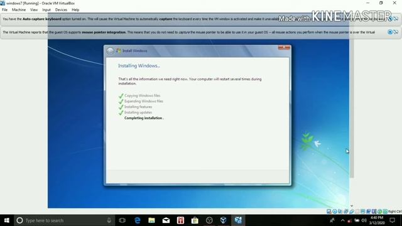This screenshot has height=226, width=402.
Task: Click the checkmark beside Installing updates
Action: pos(121,113)
